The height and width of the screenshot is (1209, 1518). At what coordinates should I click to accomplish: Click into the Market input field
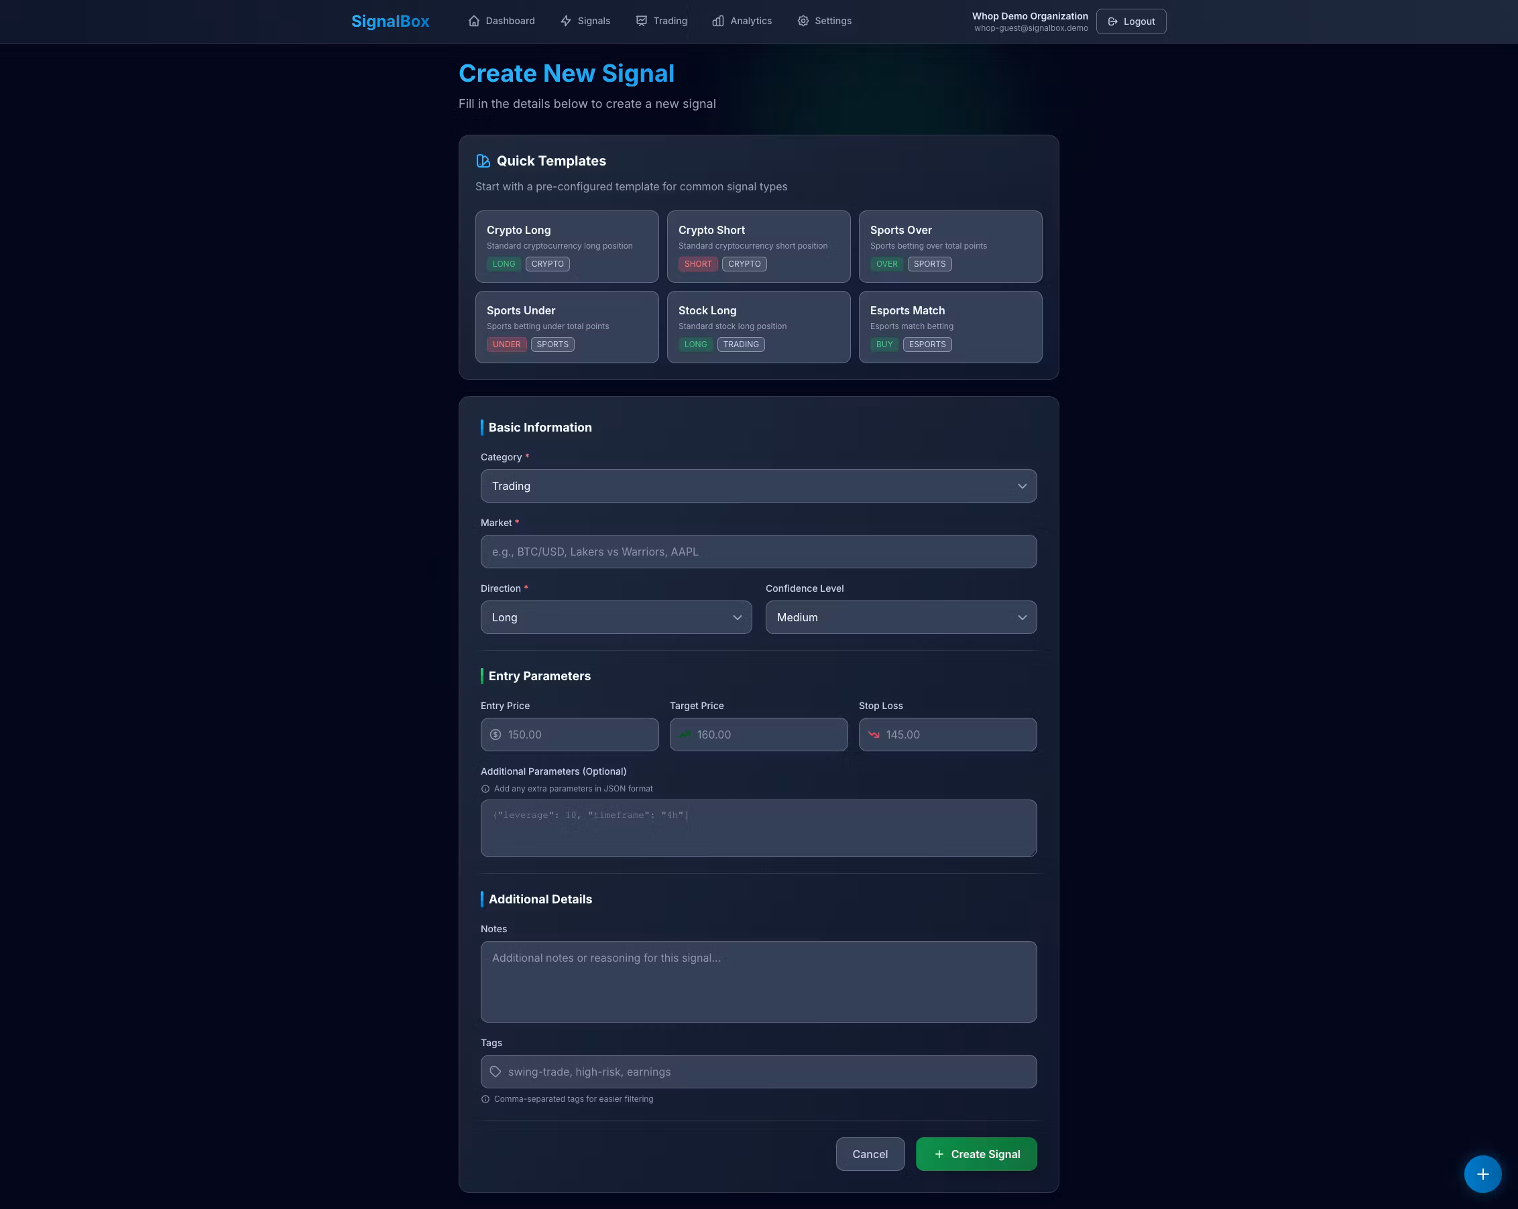tap(758, 552)
